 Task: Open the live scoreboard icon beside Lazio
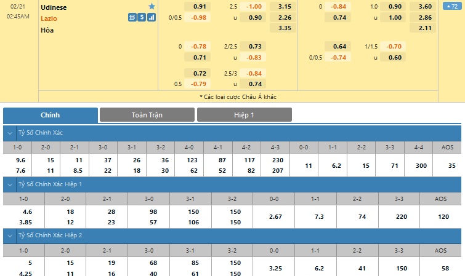tap(132, 17)
